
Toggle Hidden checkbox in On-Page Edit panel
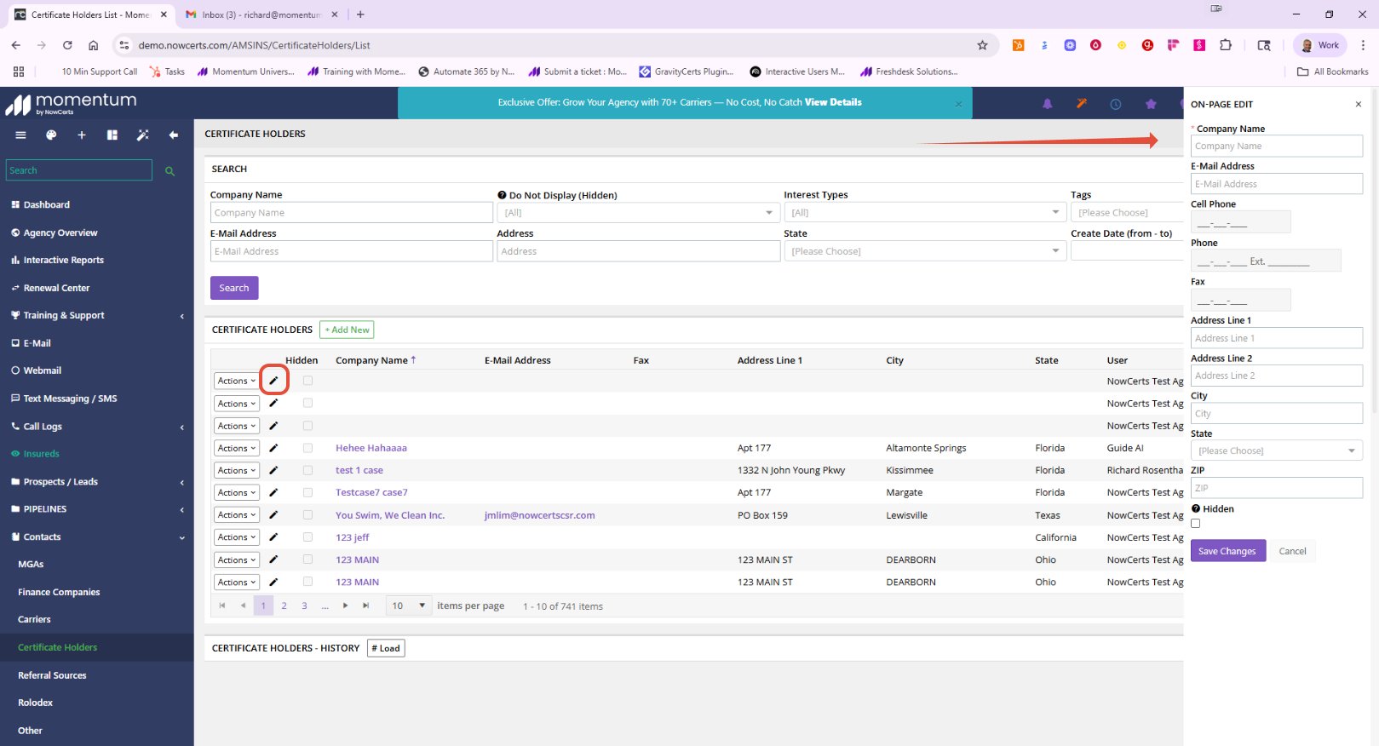(1196, 523)
